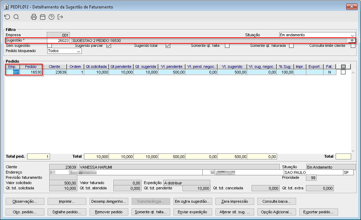The image size is (361, 220).
Task: Open the Exportar pedido... button
Action: (x=318, y=212)
